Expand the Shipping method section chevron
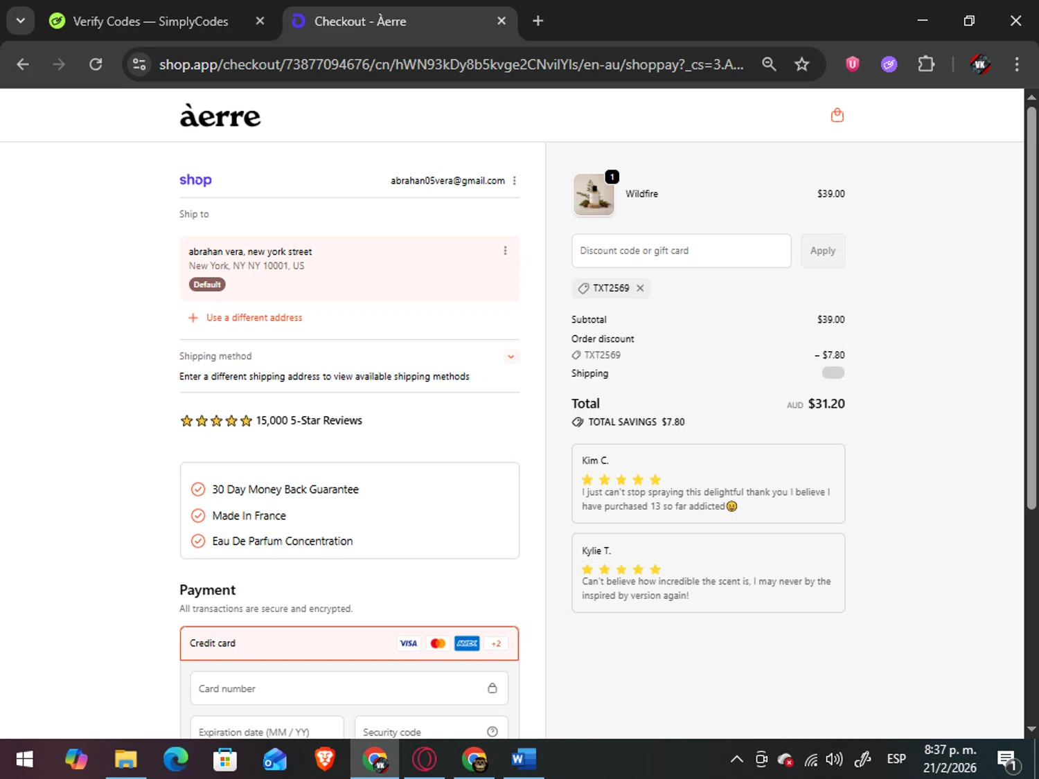This screenshot has height=779, width=1039. click(x=510, y=357)
